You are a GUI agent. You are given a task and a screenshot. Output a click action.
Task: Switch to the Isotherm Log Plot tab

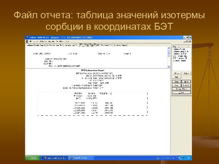click(x=71, y=45)
